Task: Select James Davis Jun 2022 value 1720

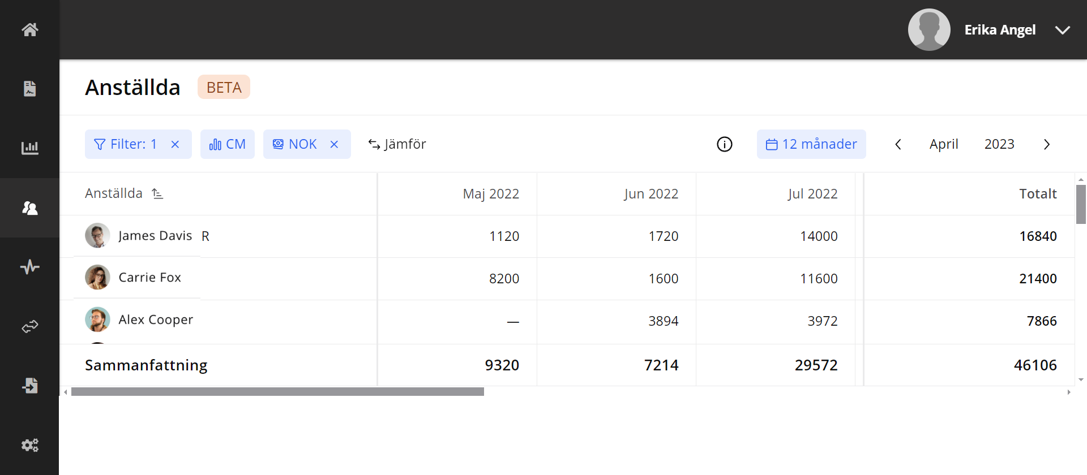Action: (x=663, y=236)
